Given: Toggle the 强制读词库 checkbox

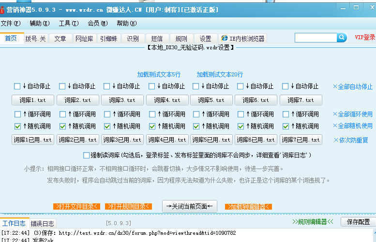Looking at the screenshot, I should pyautogui.click(x=86, y=156).
